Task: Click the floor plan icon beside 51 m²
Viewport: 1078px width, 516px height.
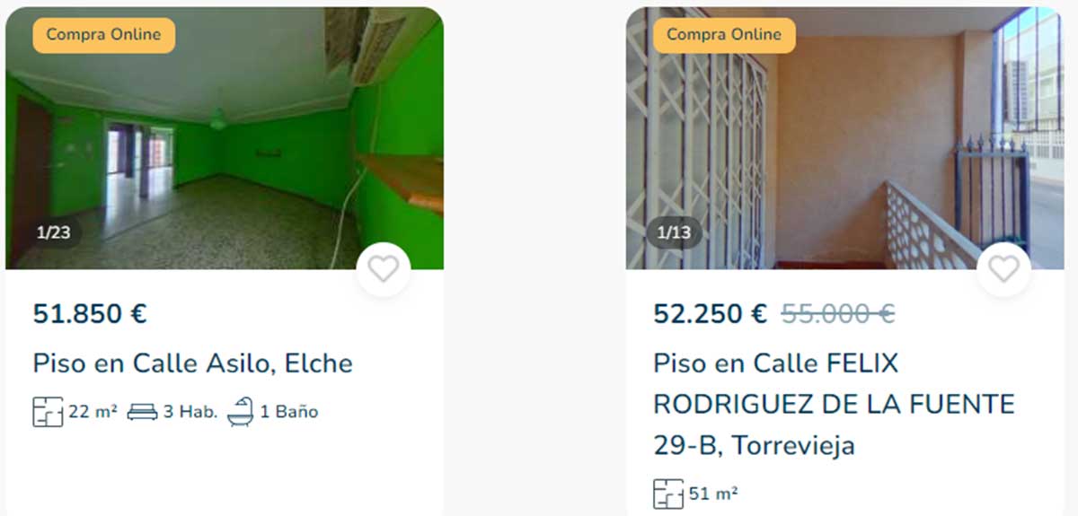Action: [668, 494]
